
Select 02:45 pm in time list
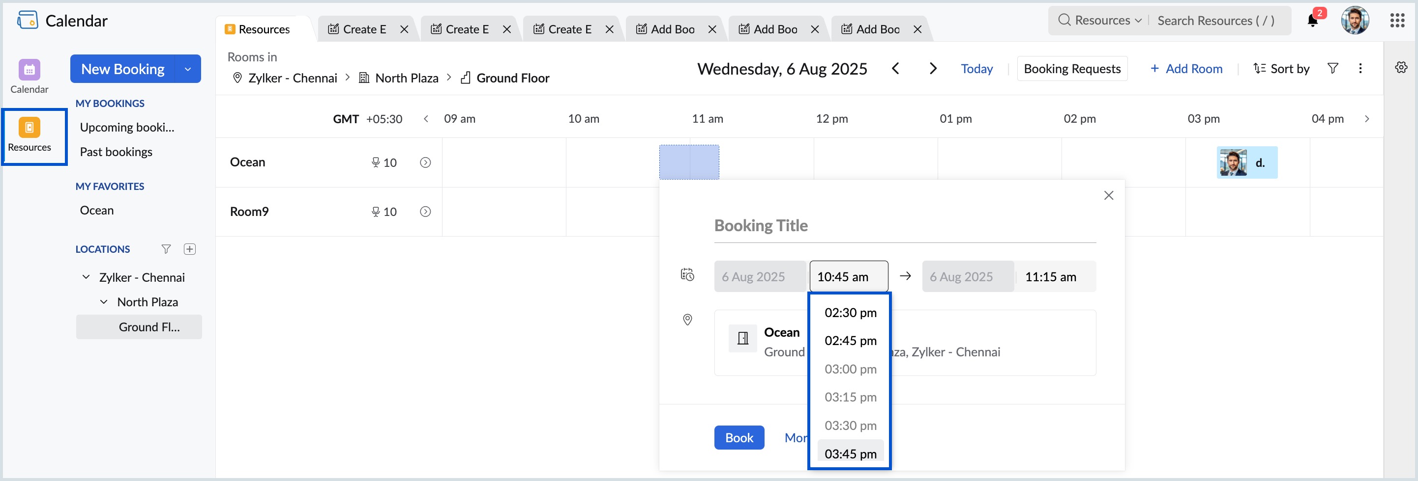coord(850,340)
